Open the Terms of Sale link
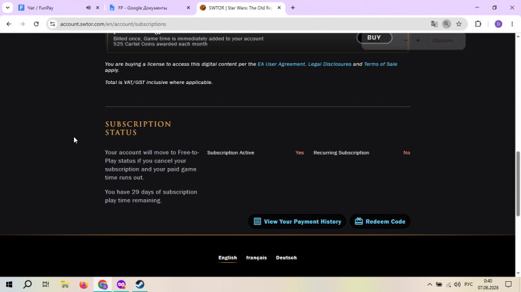521x292 pixels. click(381, 64)
